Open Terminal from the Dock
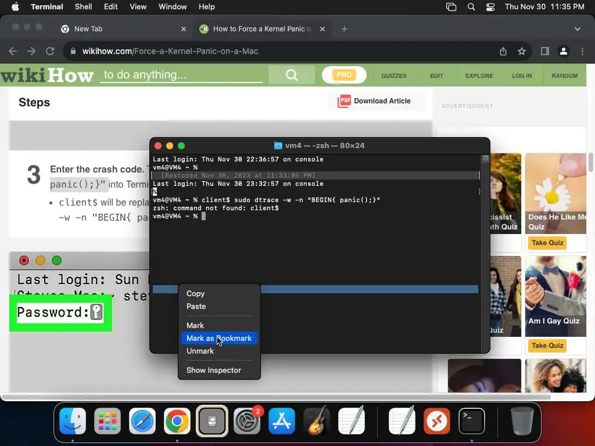The image size is (595, 446). pos(472,421)
